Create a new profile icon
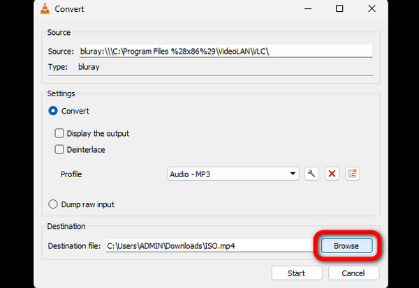The image size is (419, 288). coord(352,174)
